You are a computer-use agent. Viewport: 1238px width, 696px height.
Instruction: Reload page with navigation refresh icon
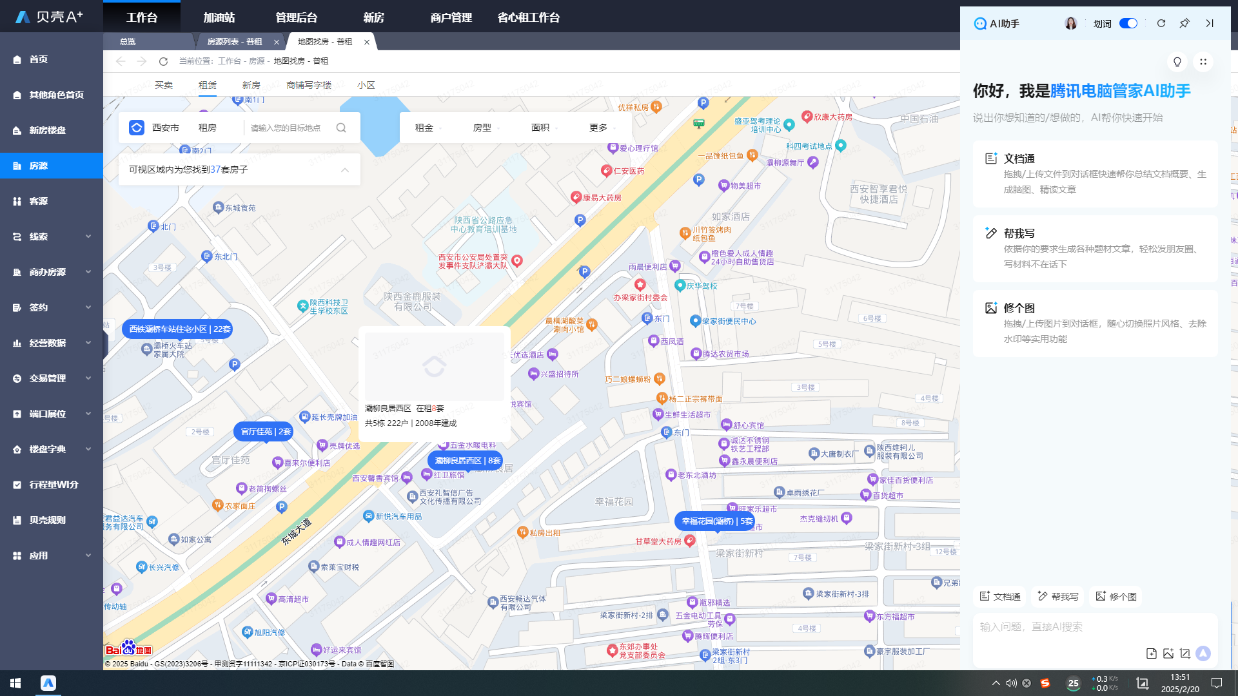[x=163, y=61]
